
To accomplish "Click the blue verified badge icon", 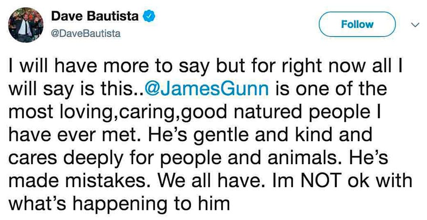I will coord(149,17).
